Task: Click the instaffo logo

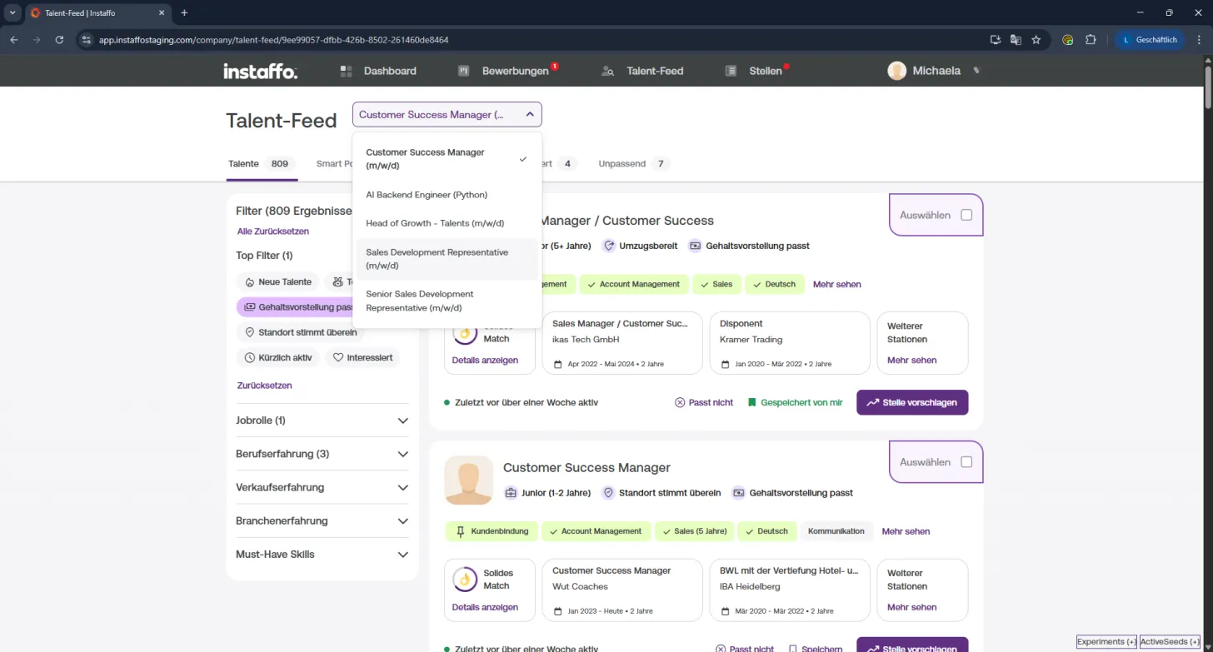Action: click(x=260, y=72)
